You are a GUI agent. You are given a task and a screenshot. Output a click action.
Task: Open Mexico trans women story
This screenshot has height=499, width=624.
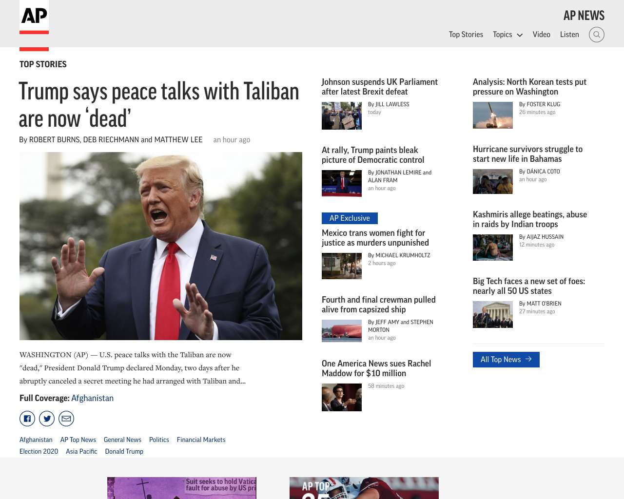(375, 238)
